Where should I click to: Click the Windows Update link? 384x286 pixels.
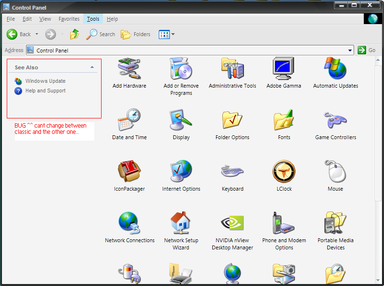[x=45, y=81]
